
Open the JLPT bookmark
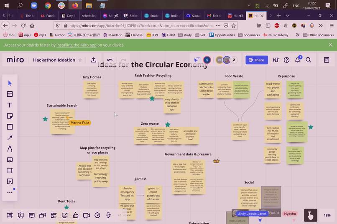click(x=152, y=35)
